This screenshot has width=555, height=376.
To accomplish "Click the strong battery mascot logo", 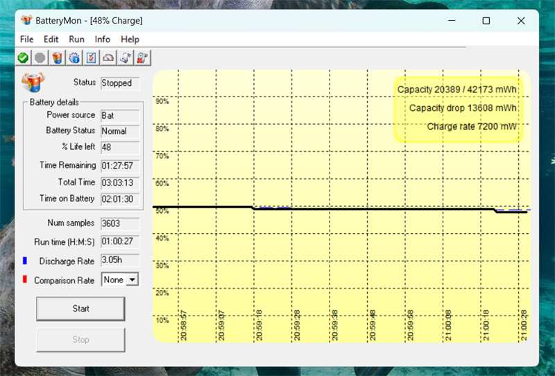I will tap(33, 82).
